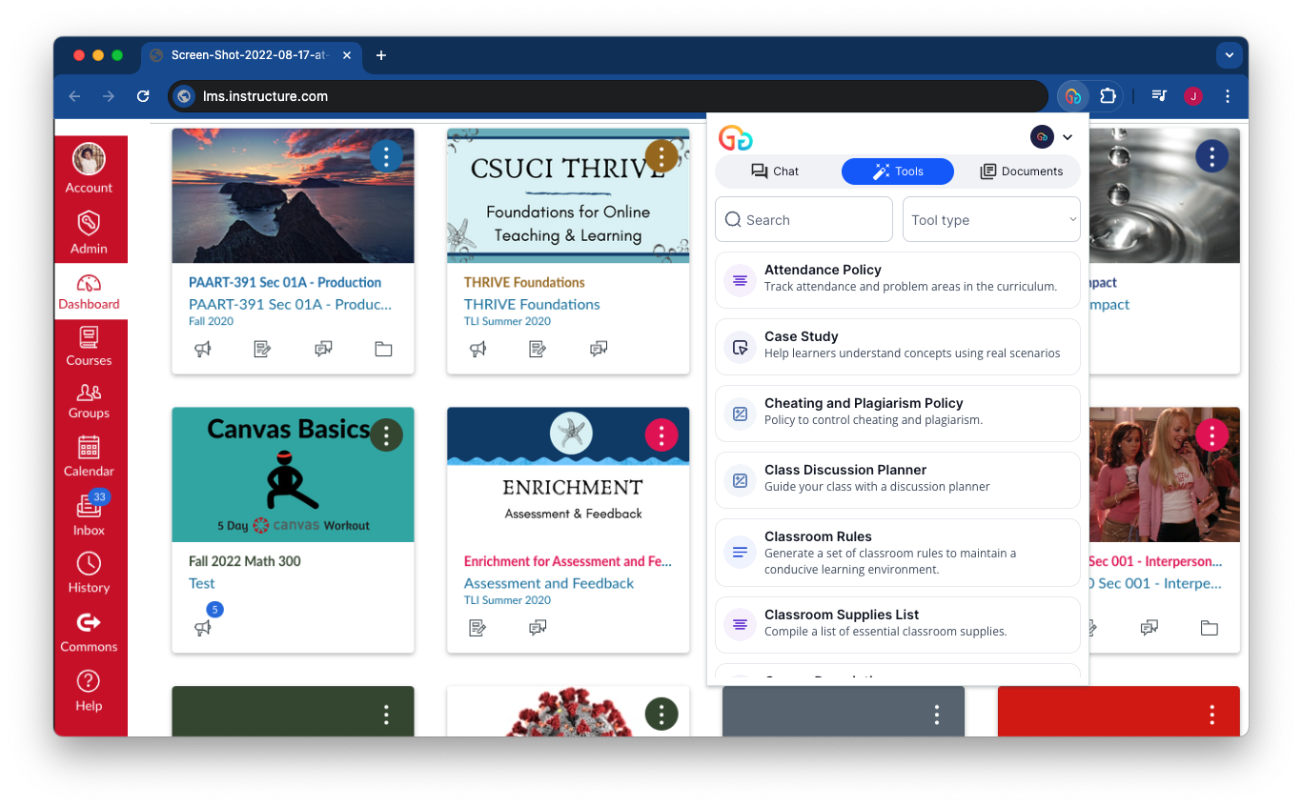
Task: Open options menu on Canvas Basics card
Action: click(x=386, y=435)
